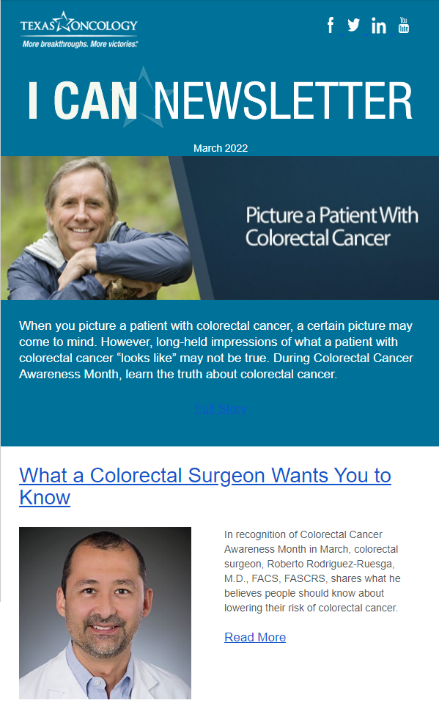Click the word NEWSLETTER in header
The width and height of the screenshot is (439, 703).
click(283, 100)
